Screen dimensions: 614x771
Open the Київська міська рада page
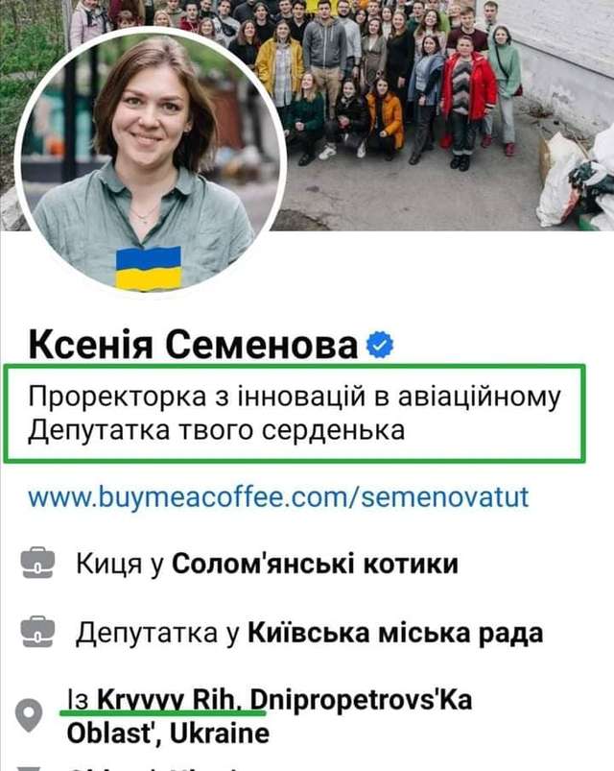pyautogui.click(x=395, y=633)
